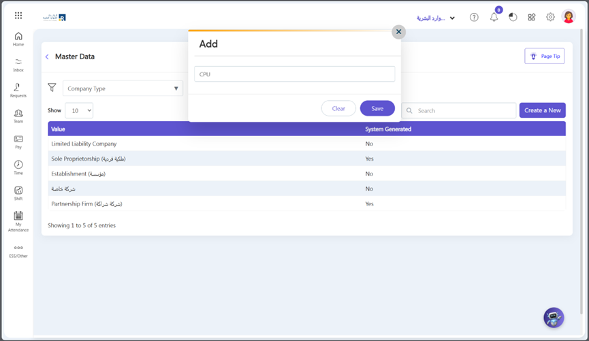Launch the chatbot robot assistant
589x341 pixels.
coord(554,318)
